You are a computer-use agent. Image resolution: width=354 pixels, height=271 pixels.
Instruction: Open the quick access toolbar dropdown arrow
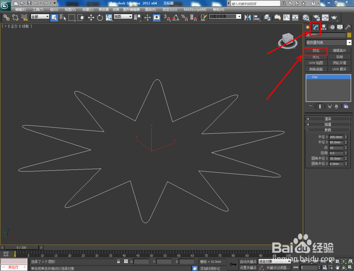[x=55, y=3]
